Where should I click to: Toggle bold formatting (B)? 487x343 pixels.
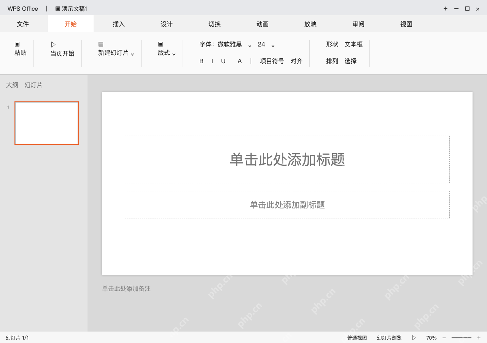point(201,61)
